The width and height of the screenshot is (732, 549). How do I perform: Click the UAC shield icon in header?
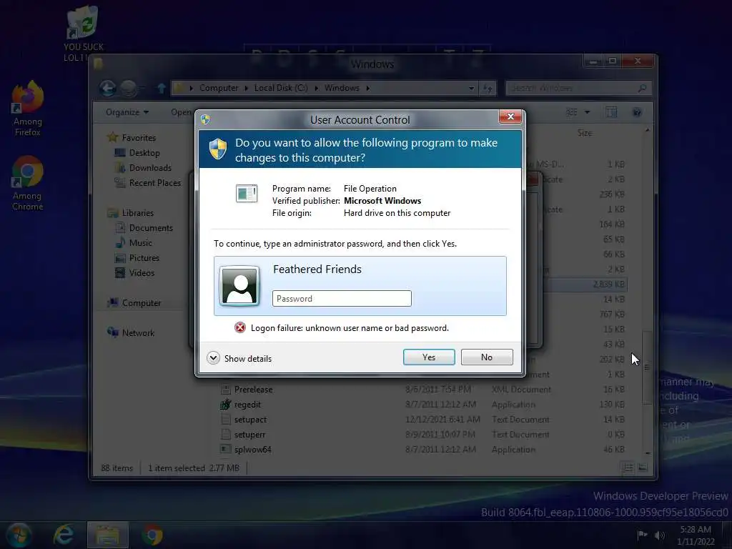218,149
